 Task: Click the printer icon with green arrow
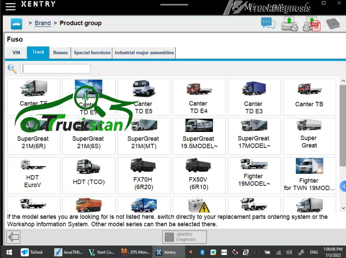[x=289, y=23]
